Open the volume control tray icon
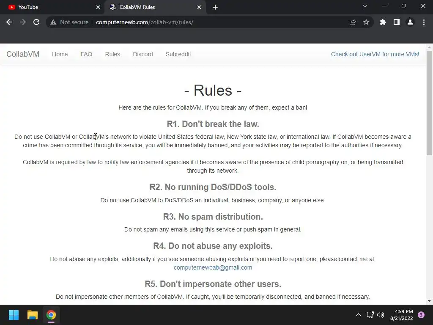Image resolution: width=433 pixels, height=325 pixels. [381, 315]
